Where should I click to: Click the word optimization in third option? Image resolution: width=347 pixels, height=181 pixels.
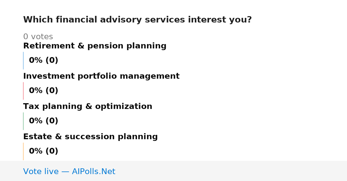pos(123,107)
